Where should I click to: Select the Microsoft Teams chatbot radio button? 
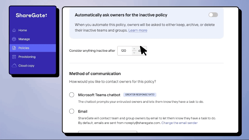click(x=72, y=95)
